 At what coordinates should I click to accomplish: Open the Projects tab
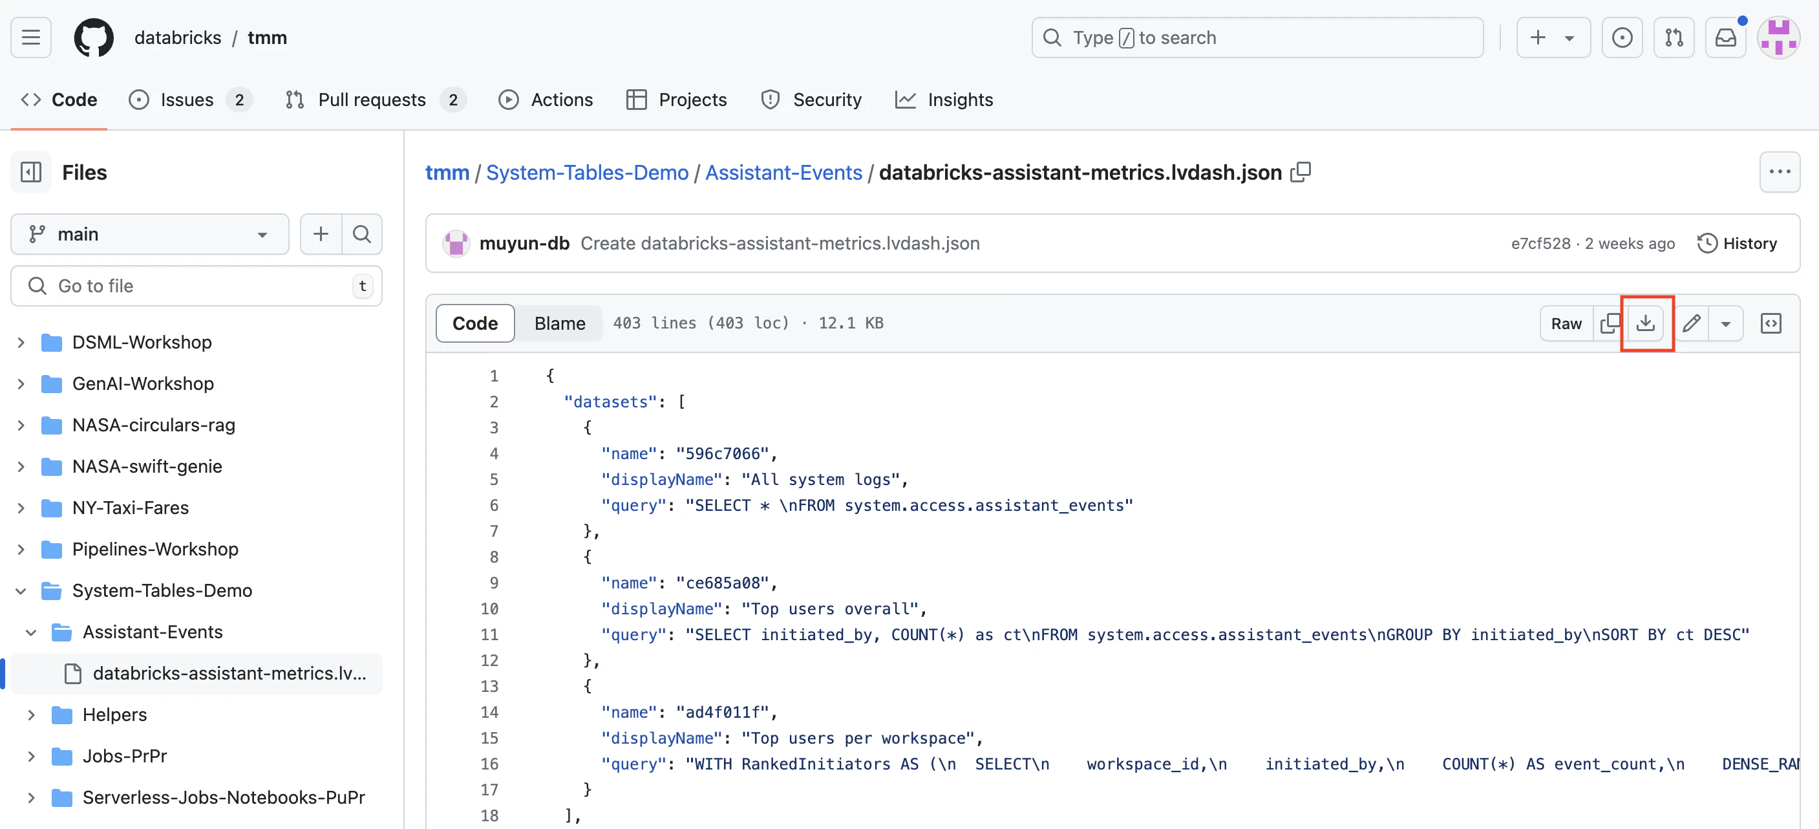[677, 100]
